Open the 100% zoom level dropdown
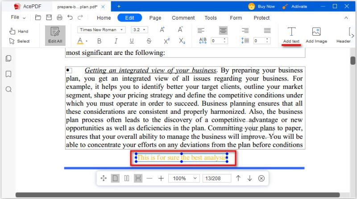Screen dimensions: 357x199 pyautogui.click(x=184, y=178)
